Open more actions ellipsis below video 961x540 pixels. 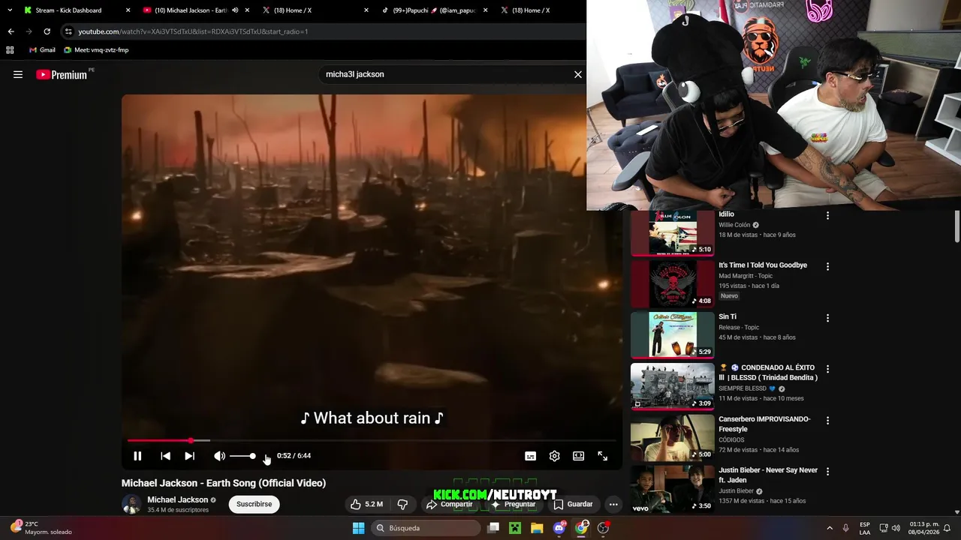pos(613,504)
